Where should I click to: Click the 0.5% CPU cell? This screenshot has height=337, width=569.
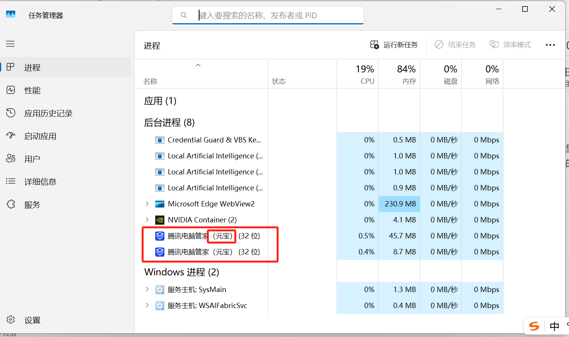pos(358,236)
